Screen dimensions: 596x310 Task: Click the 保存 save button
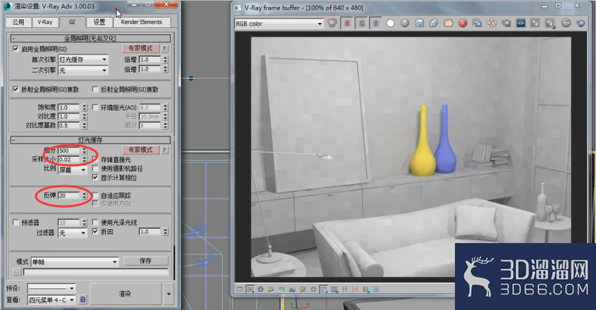click(145, 261)
